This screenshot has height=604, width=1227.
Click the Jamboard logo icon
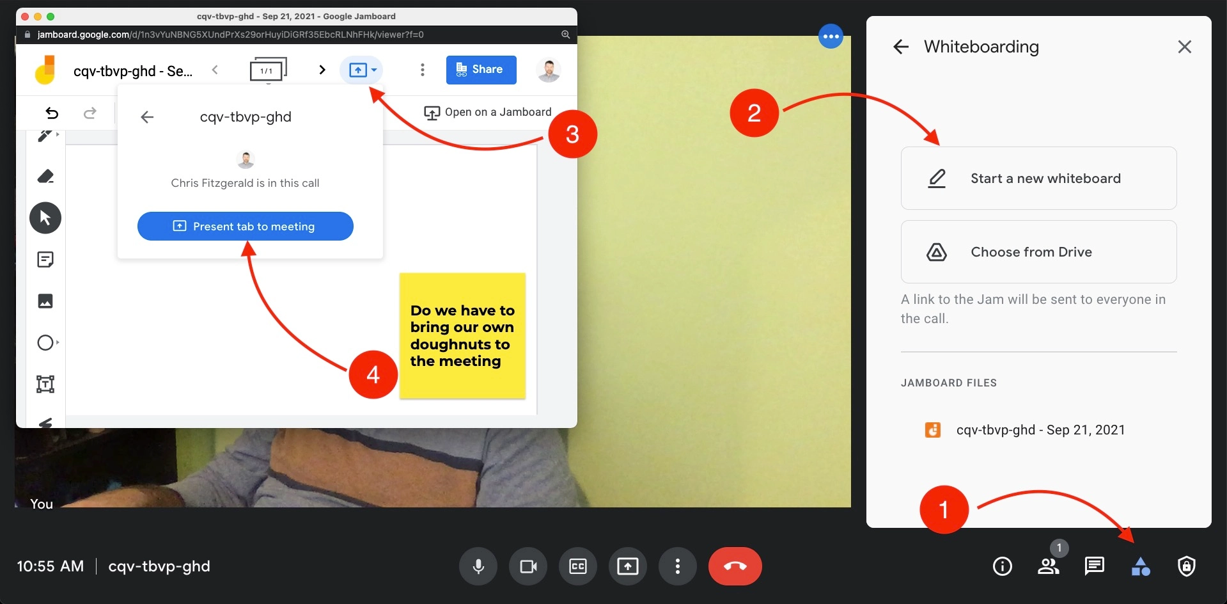[45, 70]
